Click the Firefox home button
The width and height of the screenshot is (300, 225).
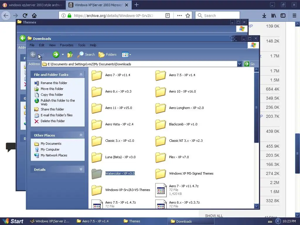coord(34,16)
